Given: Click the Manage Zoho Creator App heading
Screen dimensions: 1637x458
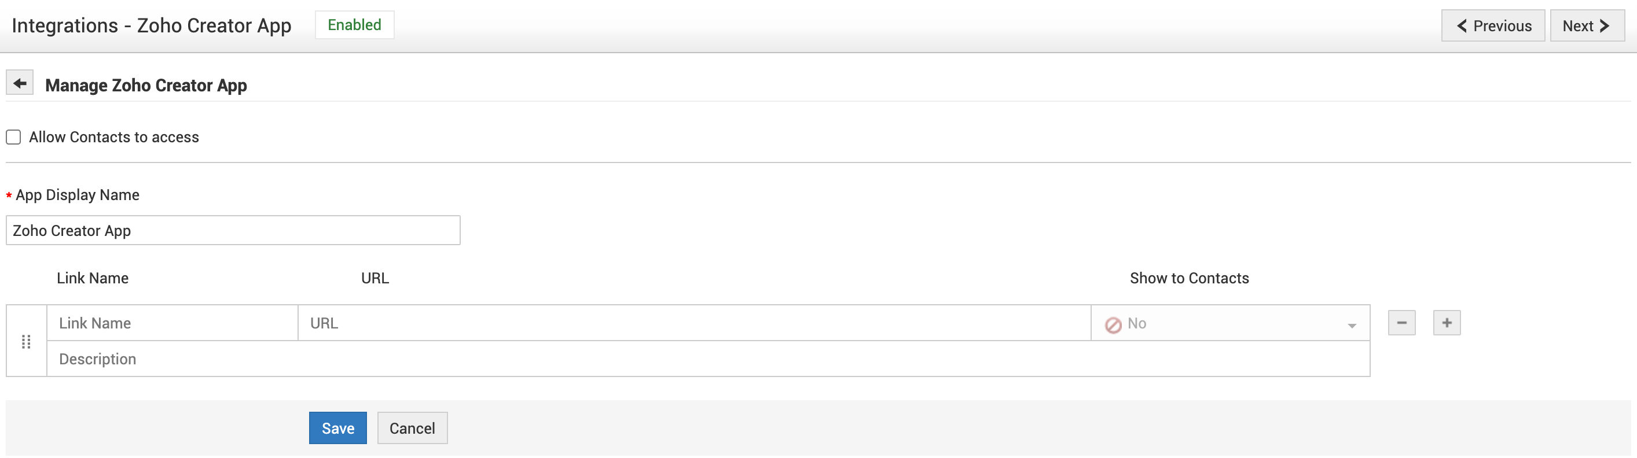Looking at the screenshot, I should (x=146, y=85).
